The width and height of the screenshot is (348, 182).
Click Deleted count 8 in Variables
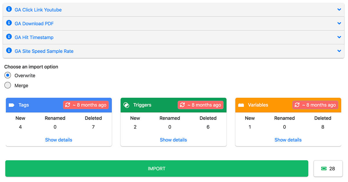(x=323, y=127)
